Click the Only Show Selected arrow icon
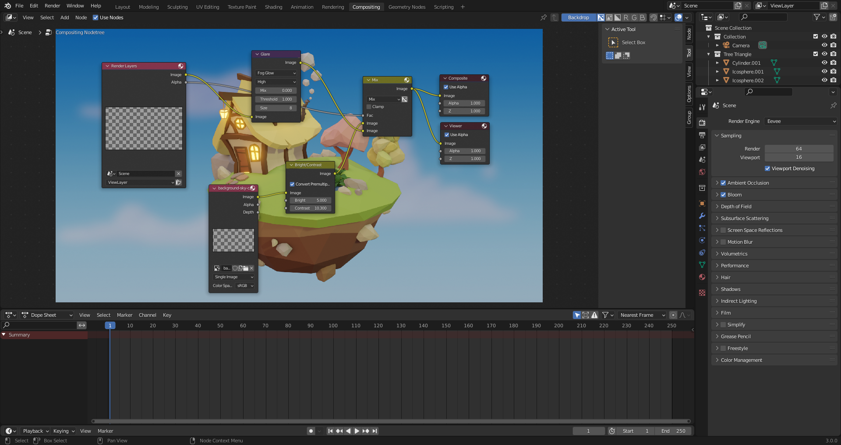 pos(577,315)
